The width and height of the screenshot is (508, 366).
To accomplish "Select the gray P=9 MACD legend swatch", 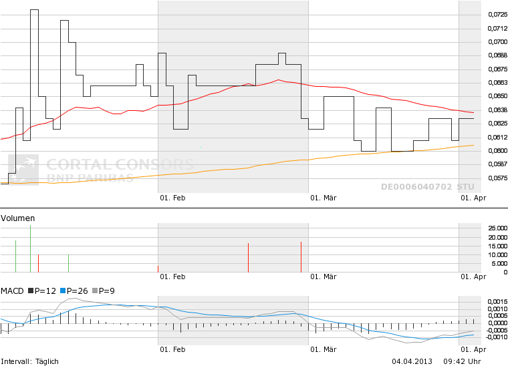I will tap(96, 291).
